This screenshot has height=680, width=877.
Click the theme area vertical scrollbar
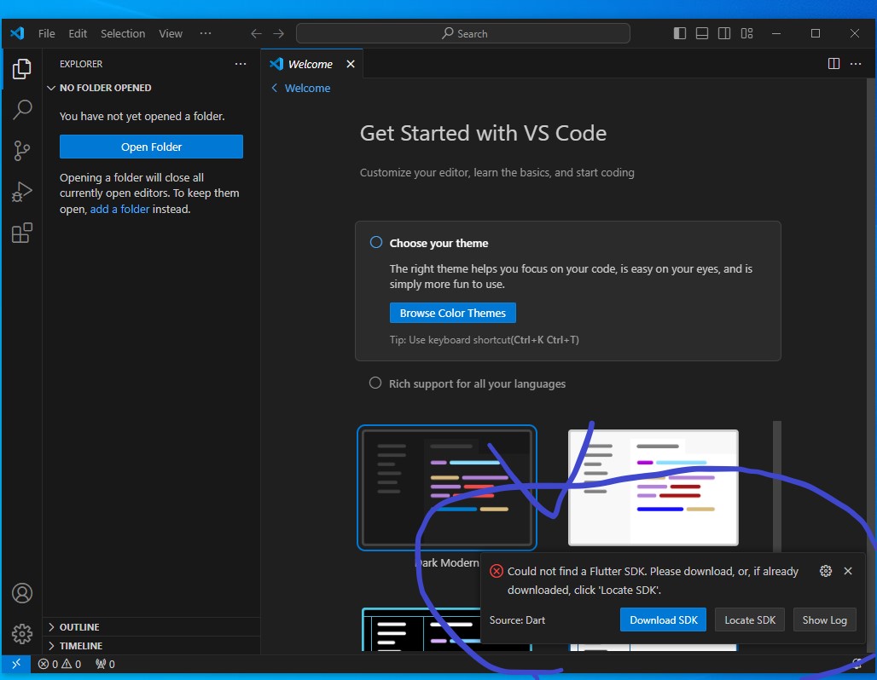777,486
